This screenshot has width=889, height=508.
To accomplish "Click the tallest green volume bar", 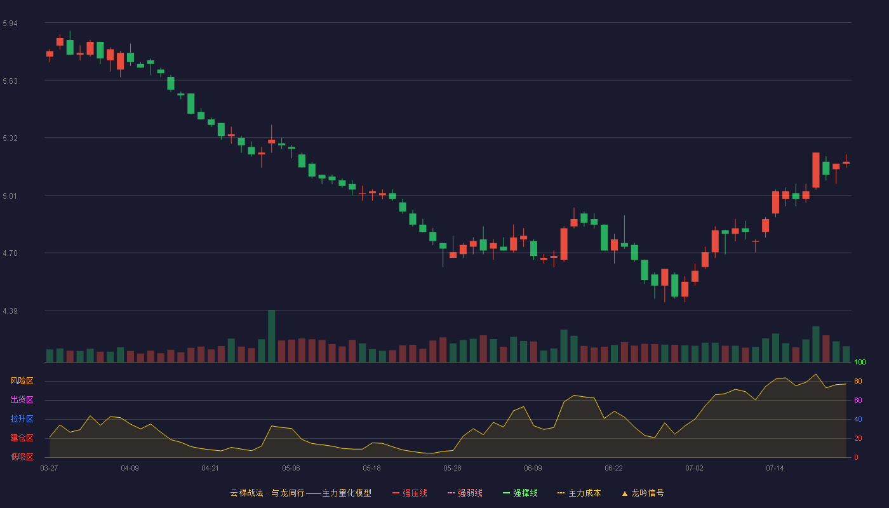I will tap(271, 336).
